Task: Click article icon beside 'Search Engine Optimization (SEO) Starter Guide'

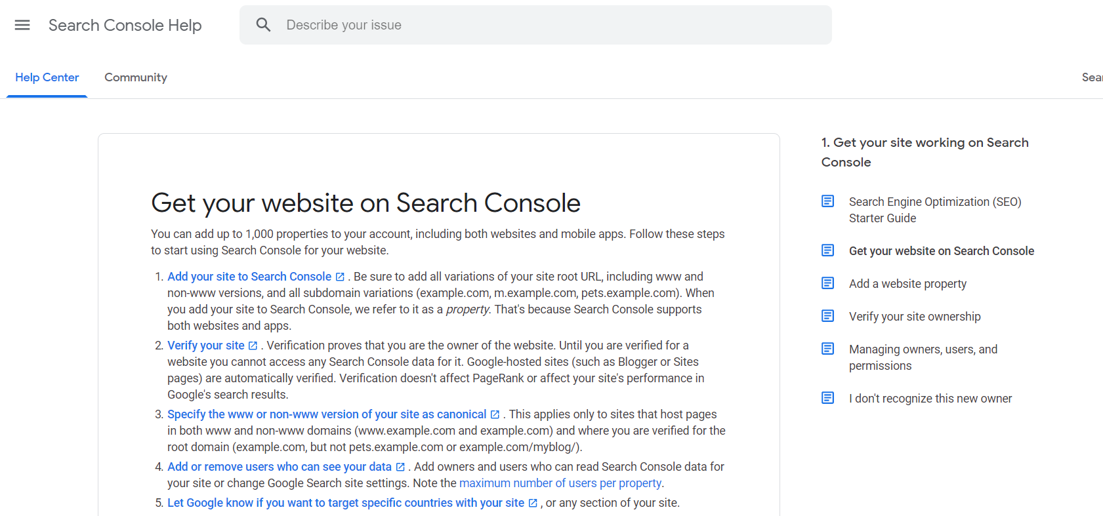Action: point(828,201)
